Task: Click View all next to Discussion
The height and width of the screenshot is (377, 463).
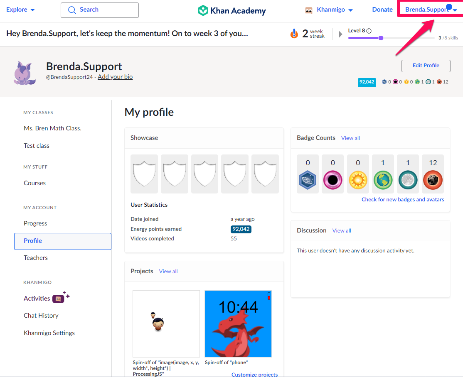Action: (x=342, y=231)
